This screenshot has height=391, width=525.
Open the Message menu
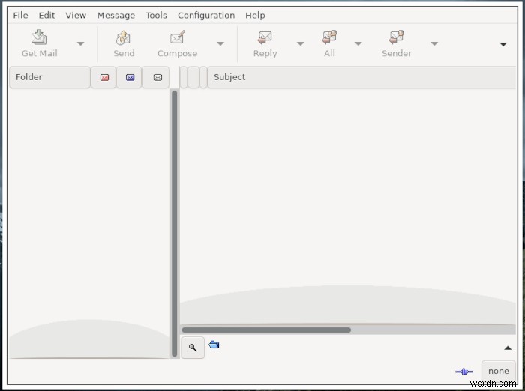pyautogui.click(x=115, y=16)
